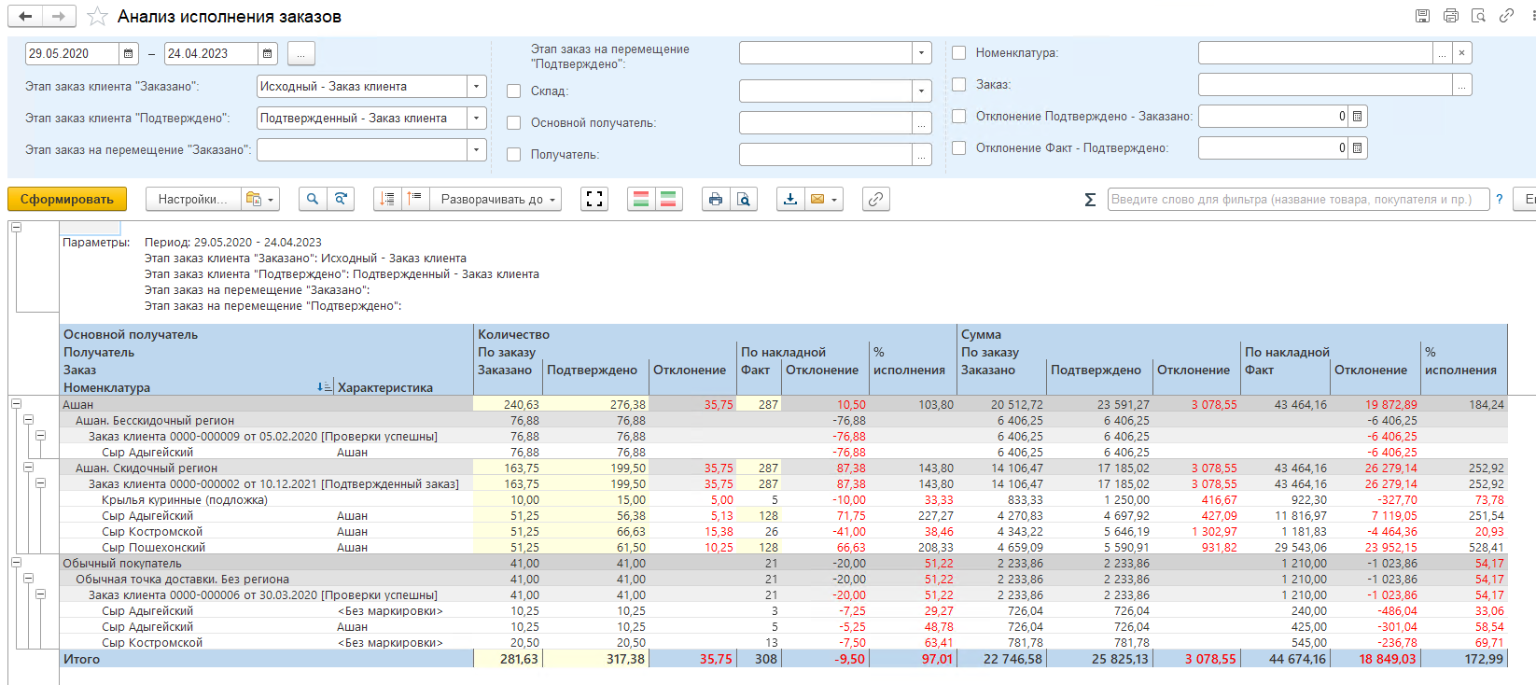Check the Отклонение Факт - Подтверждено checkbox
Image resolution: width=1536 pixels, height=685 pixels.
[x=958, y=148]
